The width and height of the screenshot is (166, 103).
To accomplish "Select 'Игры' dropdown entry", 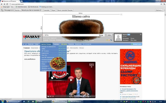I will [43, 64].
